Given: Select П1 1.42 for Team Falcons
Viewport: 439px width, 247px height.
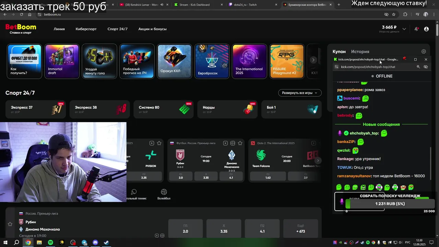Looking at the screenshot, I should click(x=268, y=176).
